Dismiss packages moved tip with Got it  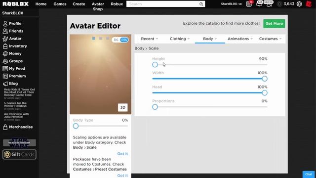[x=122, y=176]
